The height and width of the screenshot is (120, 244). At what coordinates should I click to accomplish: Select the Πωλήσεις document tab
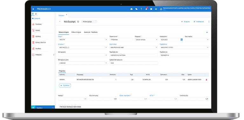pos(61,15)
